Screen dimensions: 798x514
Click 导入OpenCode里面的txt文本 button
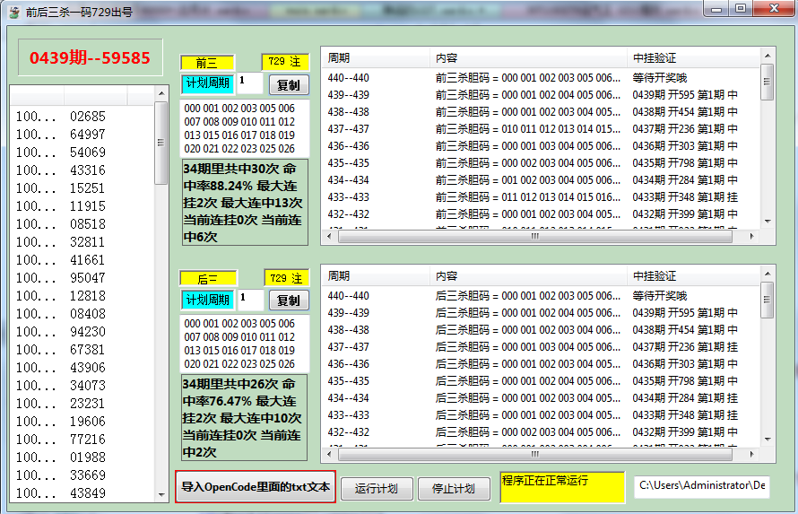256,487
